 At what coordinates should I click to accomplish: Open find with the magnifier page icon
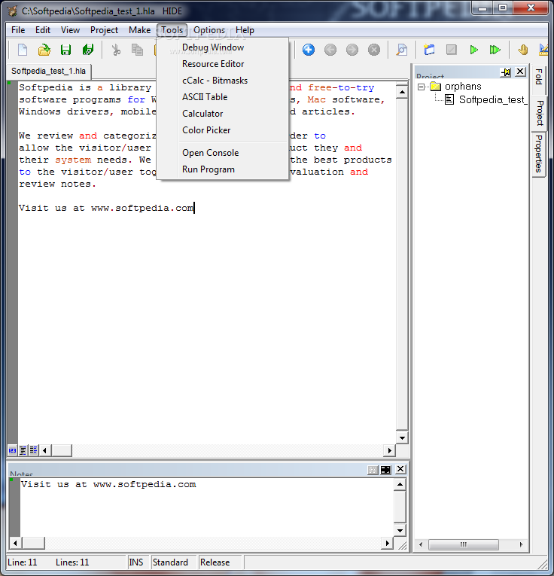[402, 50]
